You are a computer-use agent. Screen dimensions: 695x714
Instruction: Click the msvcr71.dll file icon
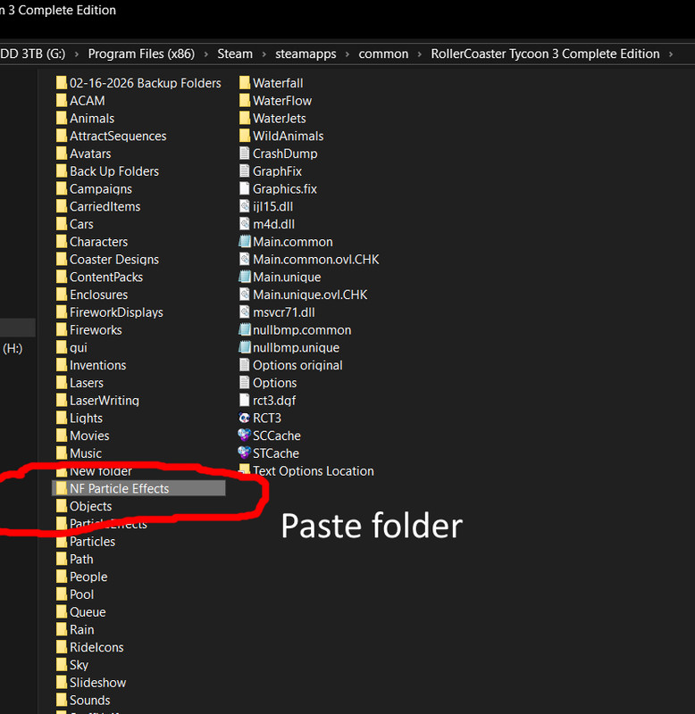[x=245, y=311]
